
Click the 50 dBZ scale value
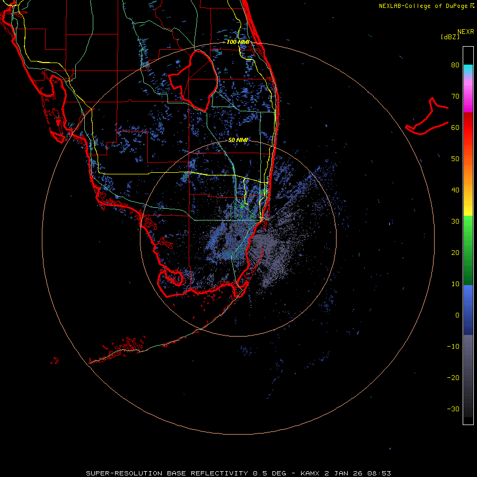[455, 159]
